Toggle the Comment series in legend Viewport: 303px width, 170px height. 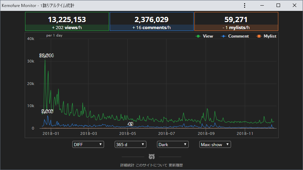pyautogui.click(x=235, y=36)
